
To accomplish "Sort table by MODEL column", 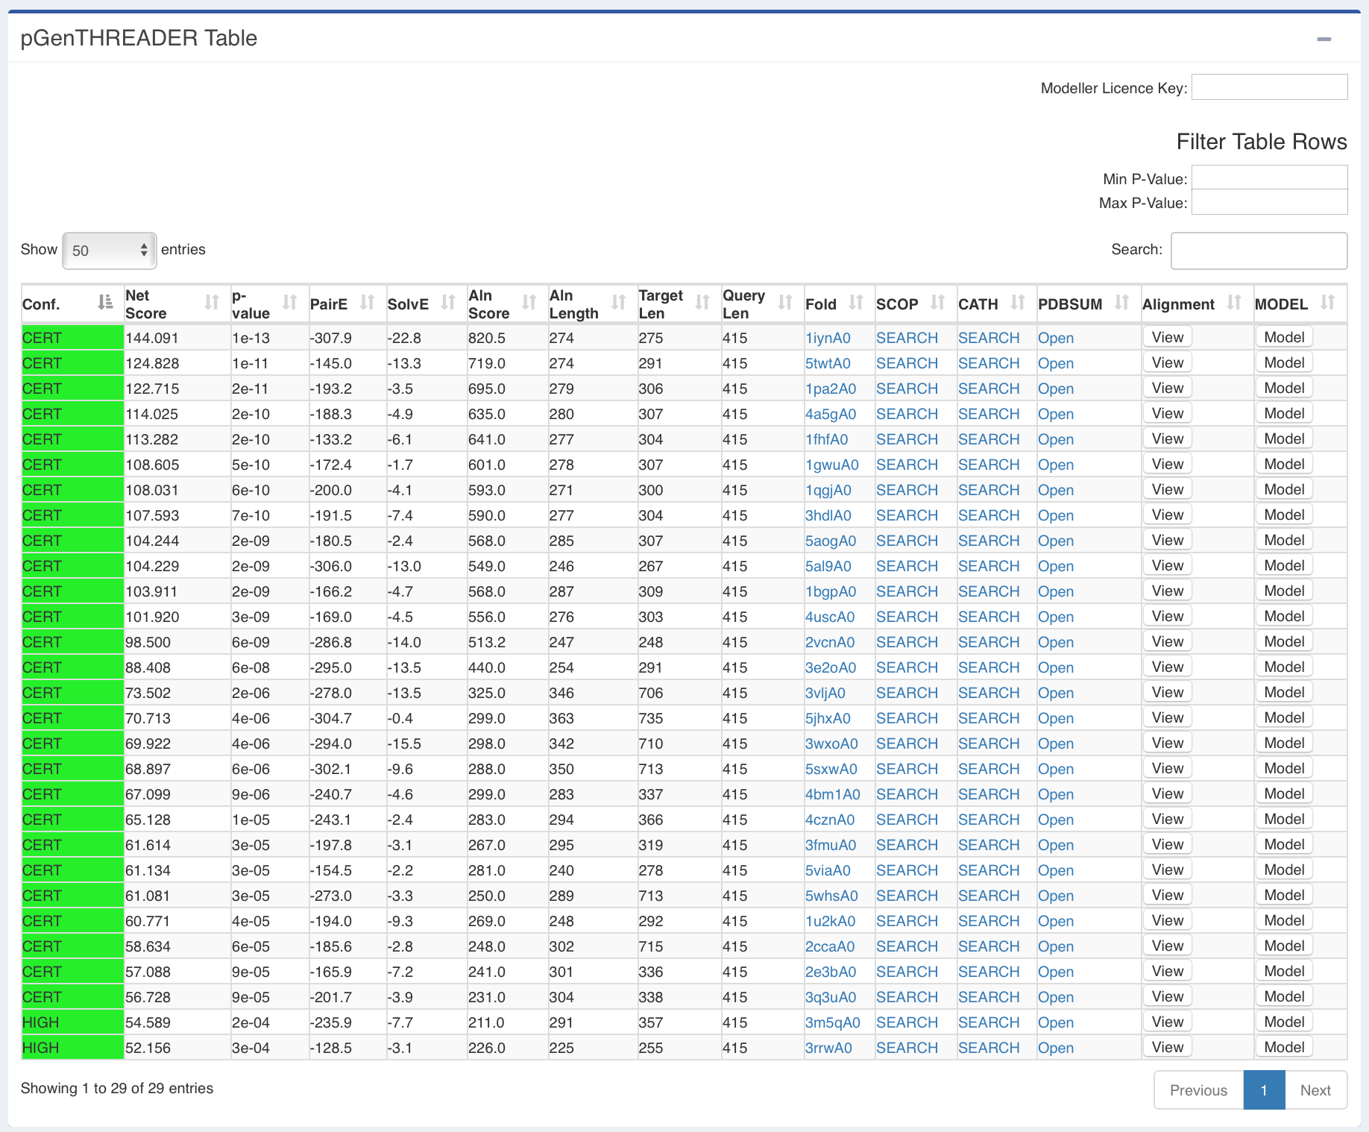I will [x=1300, y=304].
